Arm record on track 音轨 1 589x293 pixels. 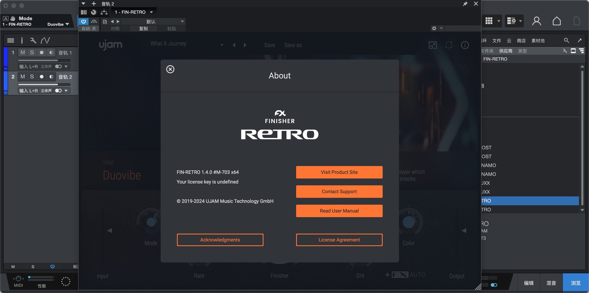tap(42, 52)
